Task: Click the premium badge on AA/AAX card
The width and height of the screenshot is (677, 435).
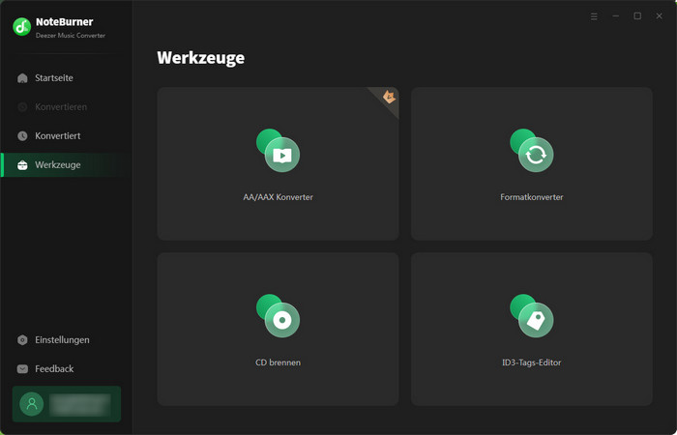Action: tap(389, 97)
